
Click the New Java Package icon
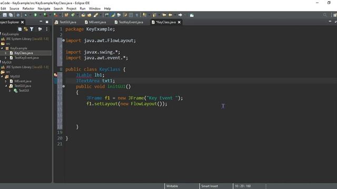(66, 15)
